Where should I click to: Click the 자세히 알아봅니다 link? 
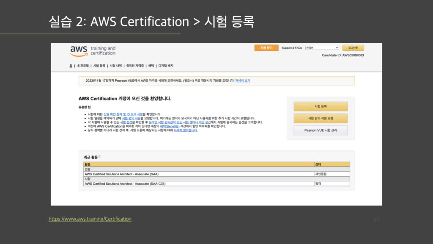(185, 130)
